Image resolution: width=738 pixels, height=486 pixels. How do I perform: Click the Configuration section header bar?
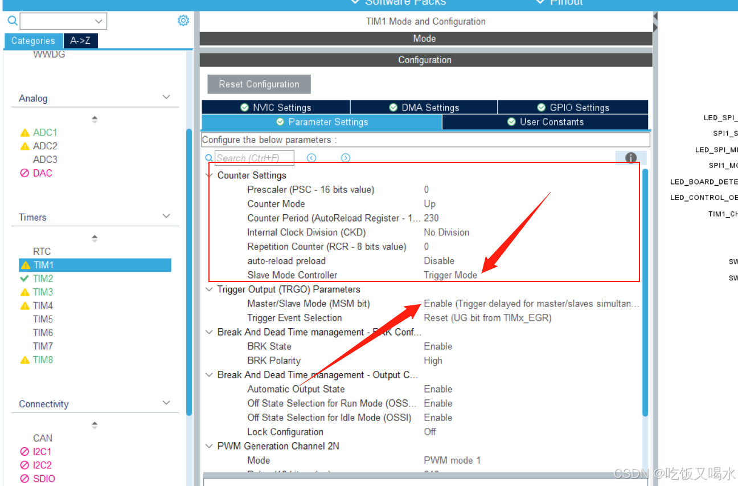[x=426, y=60]
